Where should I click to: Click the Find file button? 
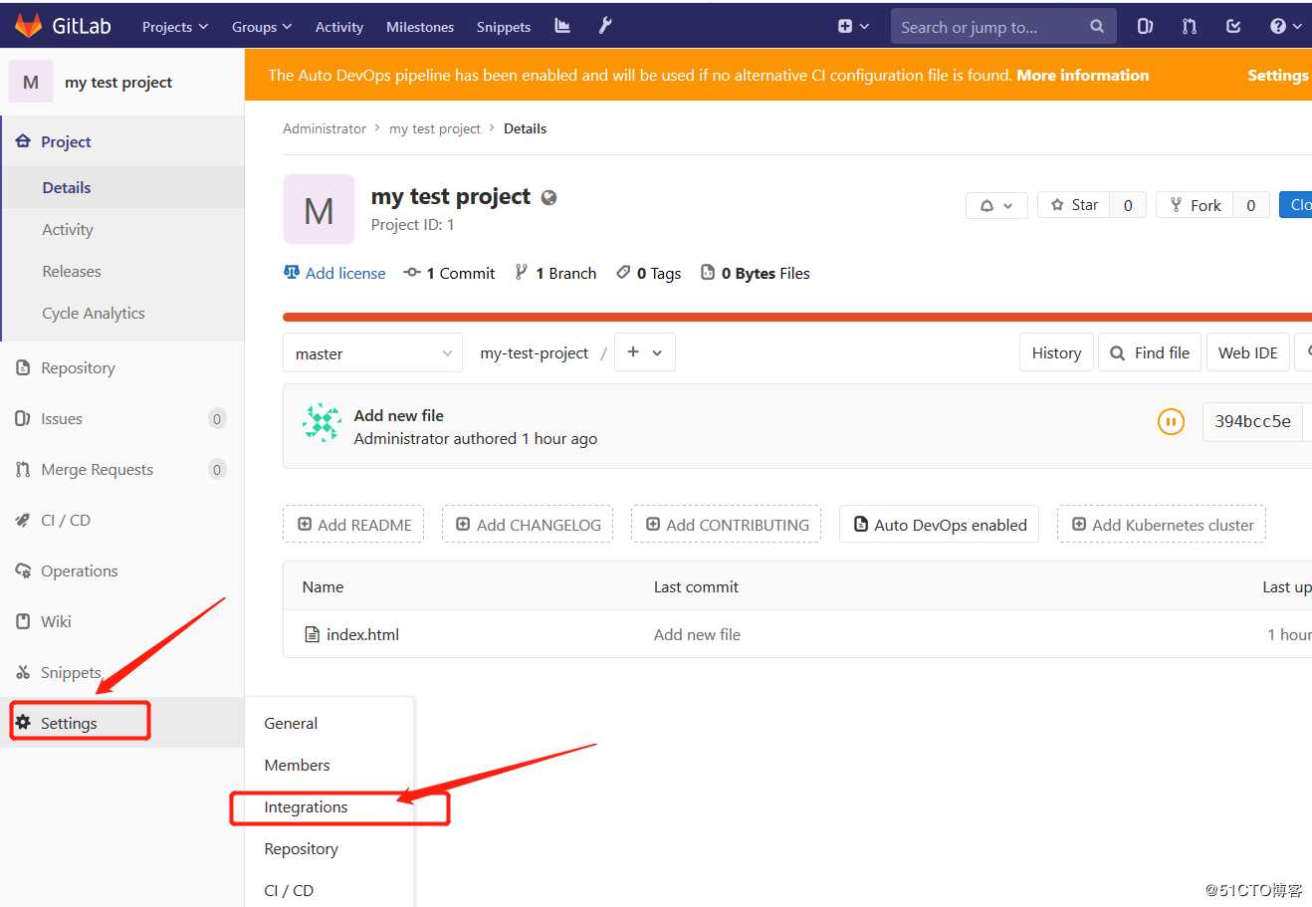(1150, 352)
